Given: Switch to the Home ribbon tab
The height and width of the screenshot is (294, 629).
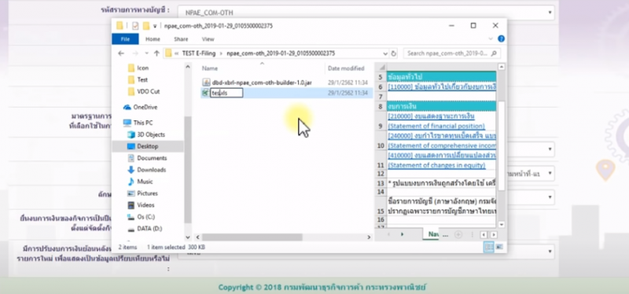Looking at the screenshot, I should [153, 39].
